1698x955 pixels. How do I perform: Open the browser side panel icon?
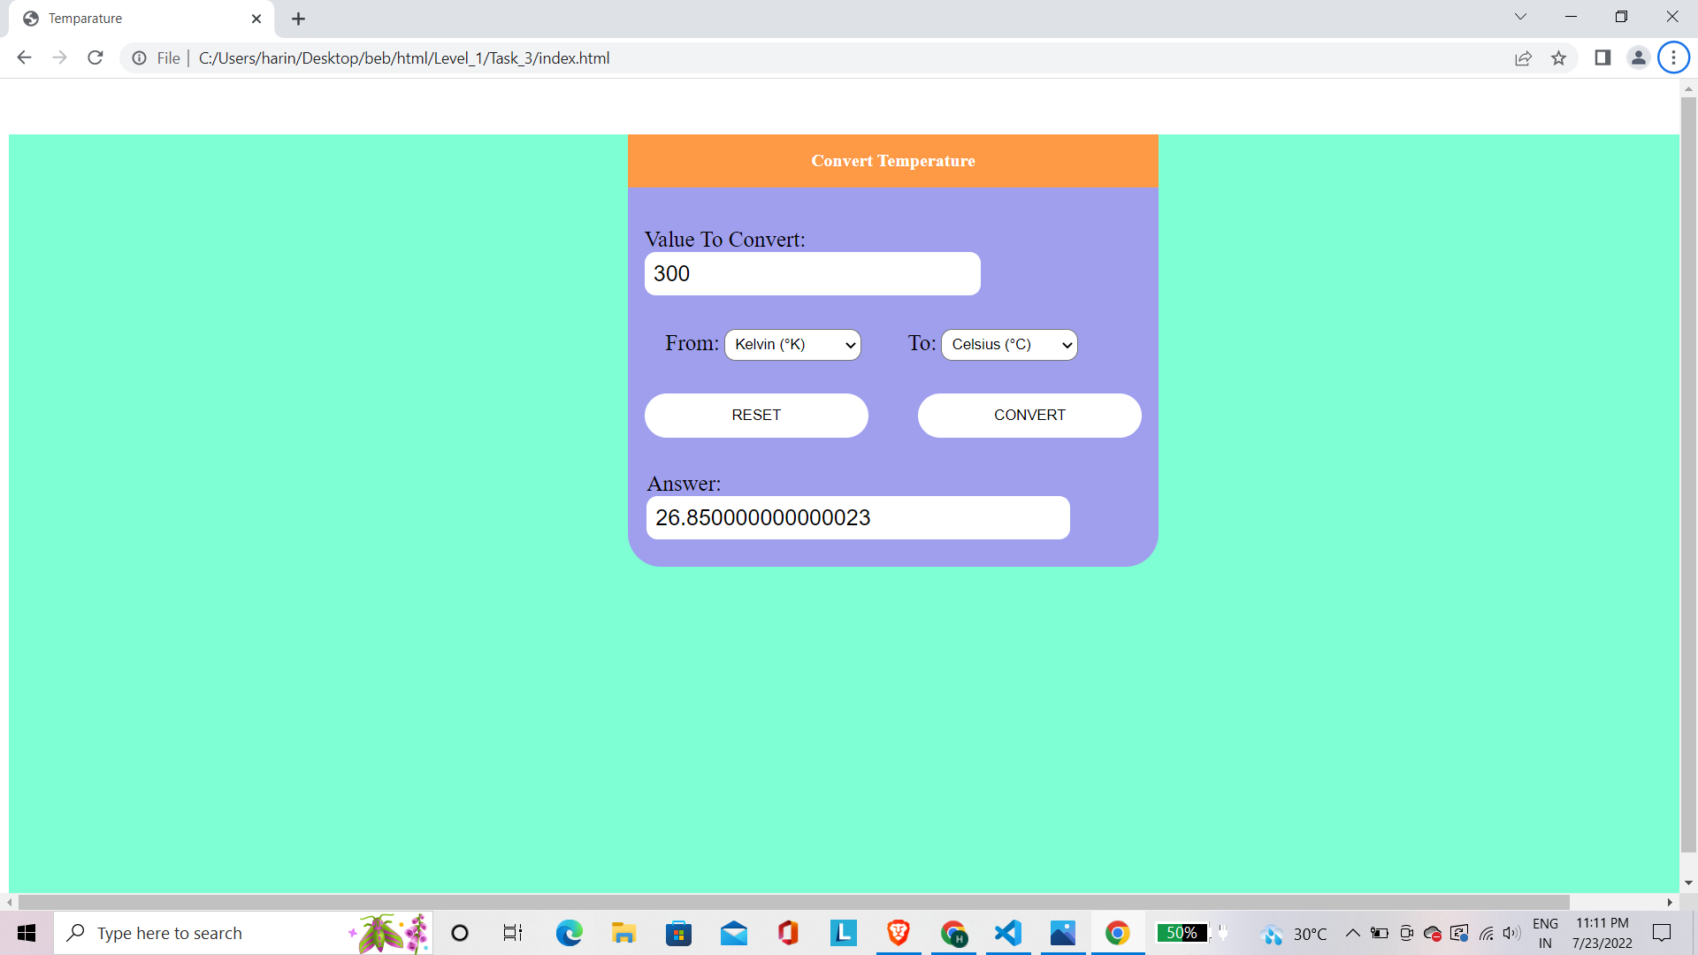coord(1602,57)
